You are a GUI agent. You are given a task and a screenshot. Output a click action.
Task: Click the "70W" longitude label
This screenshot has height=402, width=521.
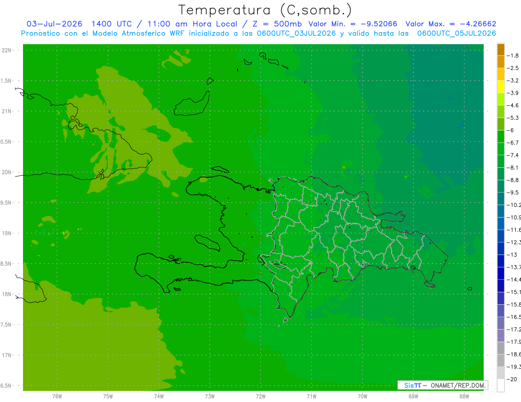pyautogui.click(x=362, y=396)
